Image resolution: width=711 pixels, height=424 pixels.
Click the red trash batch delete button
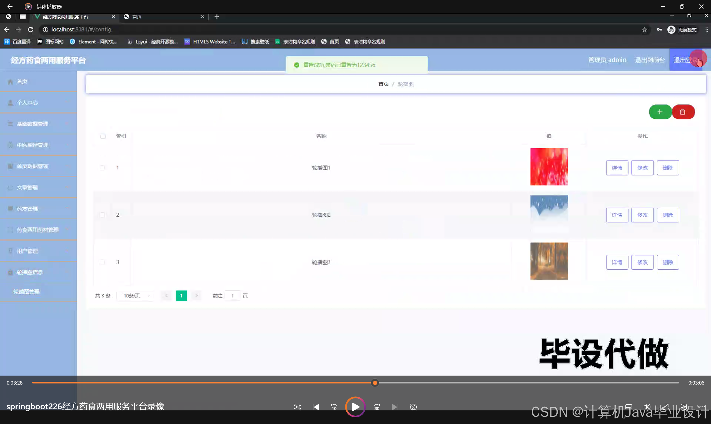(683, 112)
